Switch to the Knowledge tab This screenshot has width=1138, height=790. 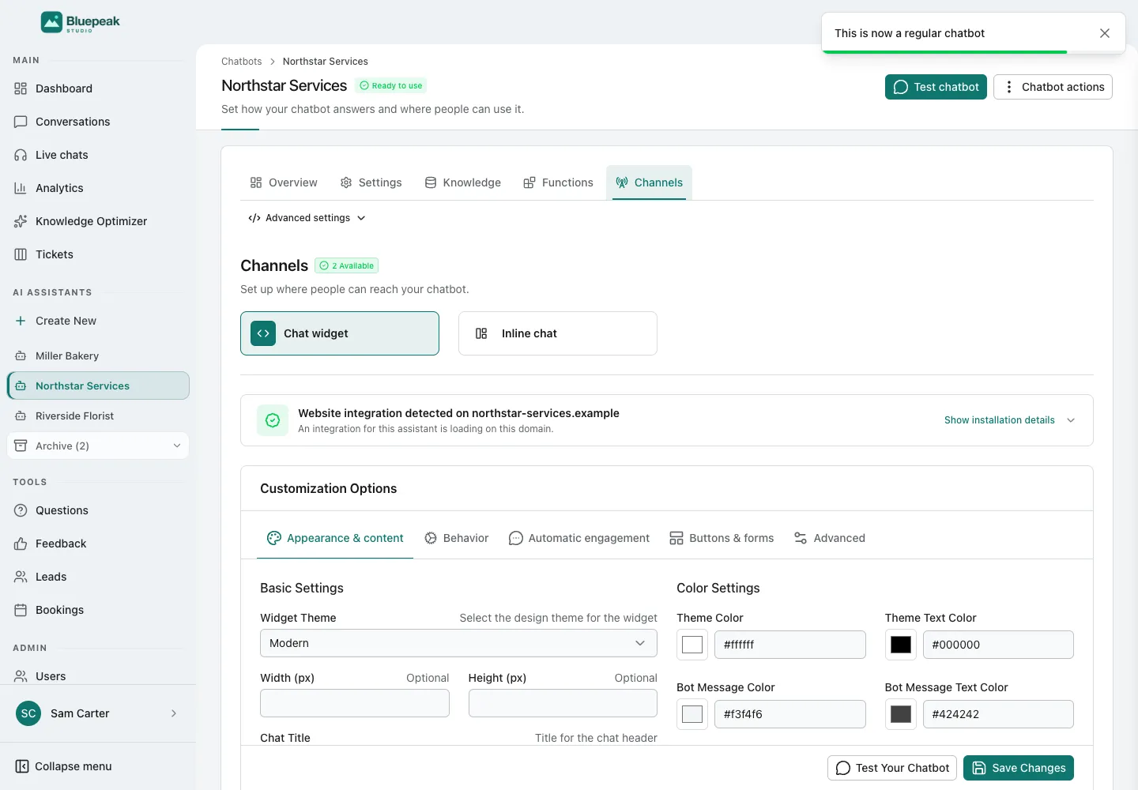[462, 182]
